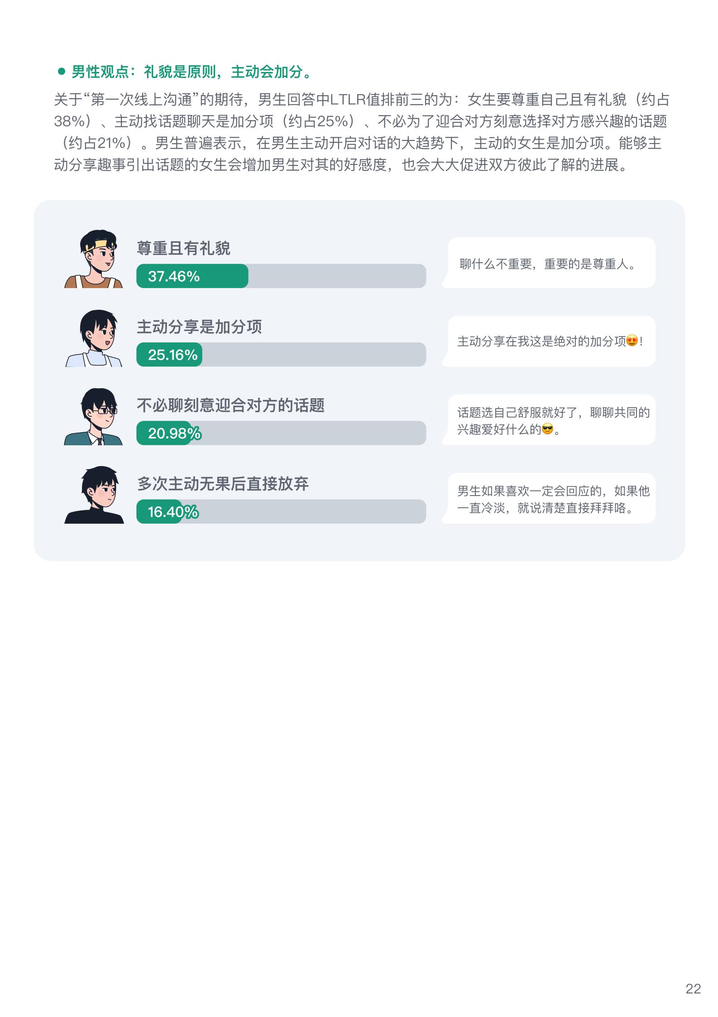Click the 16.40% progress bar

(281, 511)
